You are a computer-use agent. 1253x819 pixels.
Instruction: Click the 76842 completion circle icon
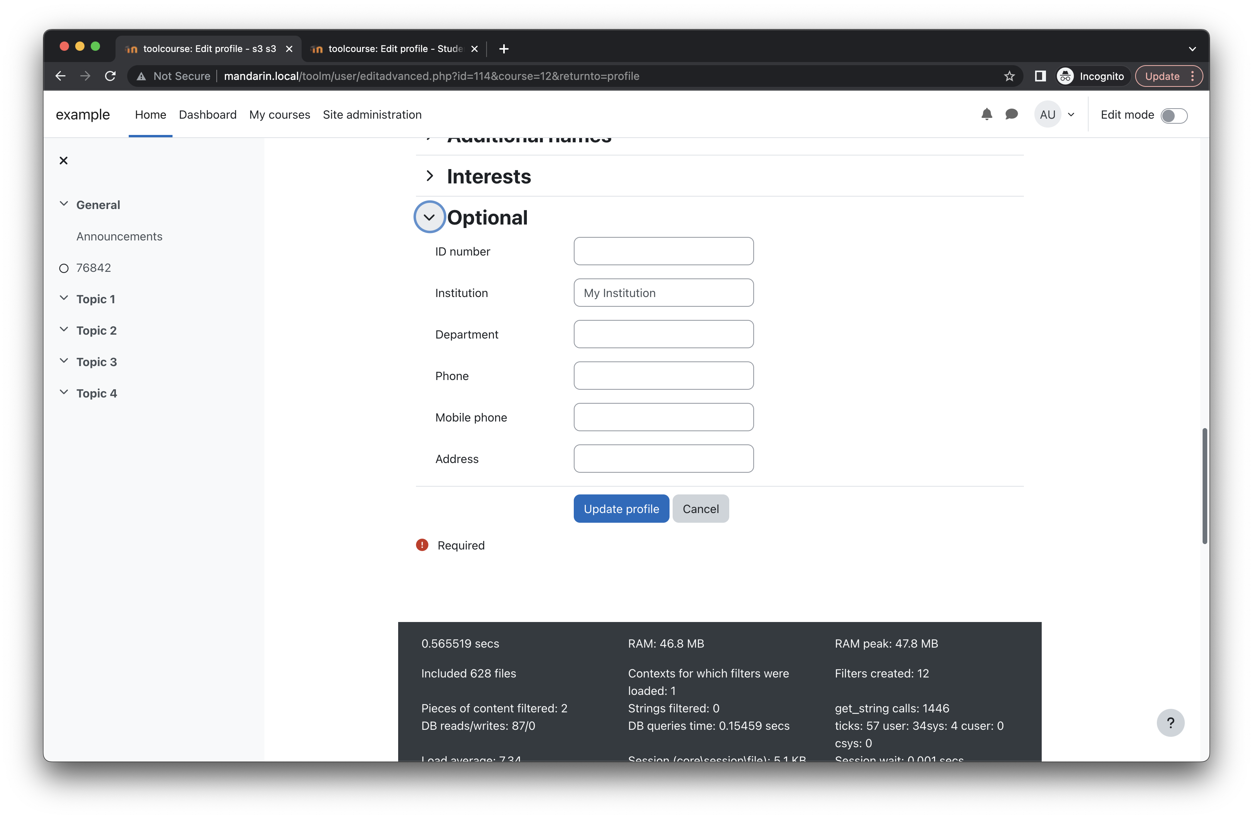point(64,269)
